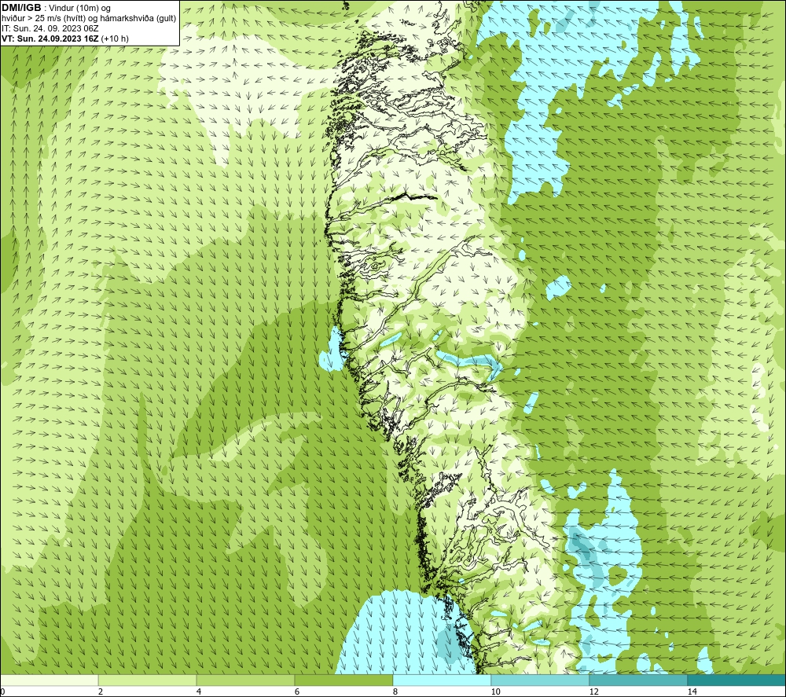Click the "6" label on the wind scale
Image resolution: width=786 pixels, height=697 pixels.
pyautogui.click(x=297, y=691)
